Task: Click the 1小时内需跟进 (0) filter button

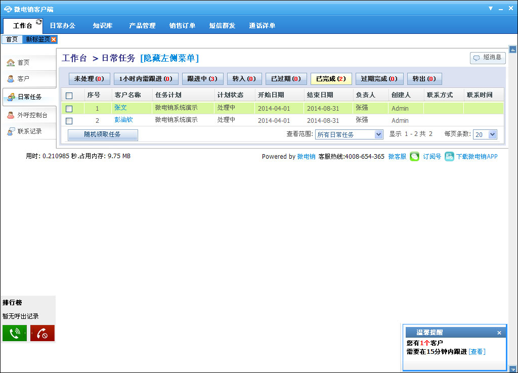Action: [x=146, y=79]
